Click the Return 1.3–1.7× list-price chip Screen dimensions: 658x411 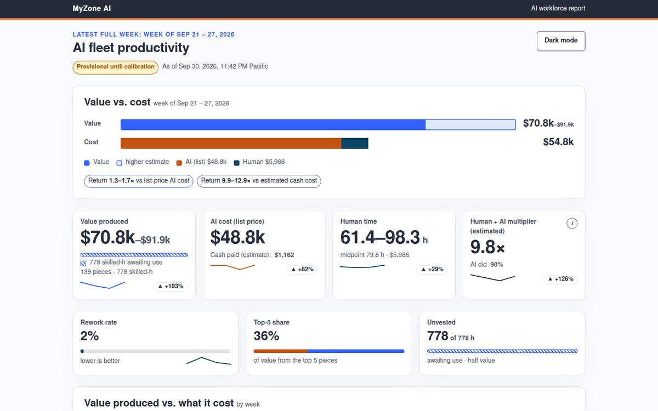coord(139,181)
